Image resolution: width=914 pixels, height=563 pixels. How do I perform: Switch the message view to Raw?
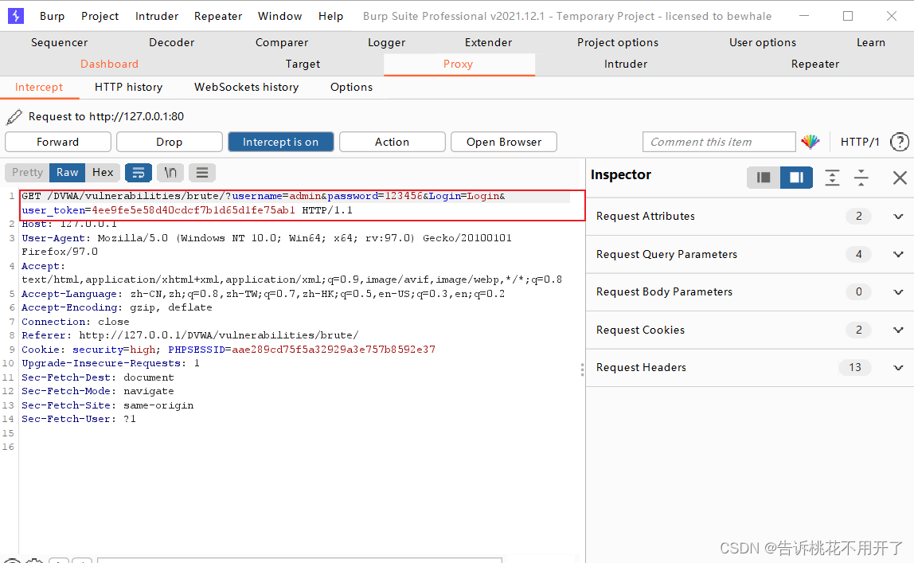click(x=67, y=173)
